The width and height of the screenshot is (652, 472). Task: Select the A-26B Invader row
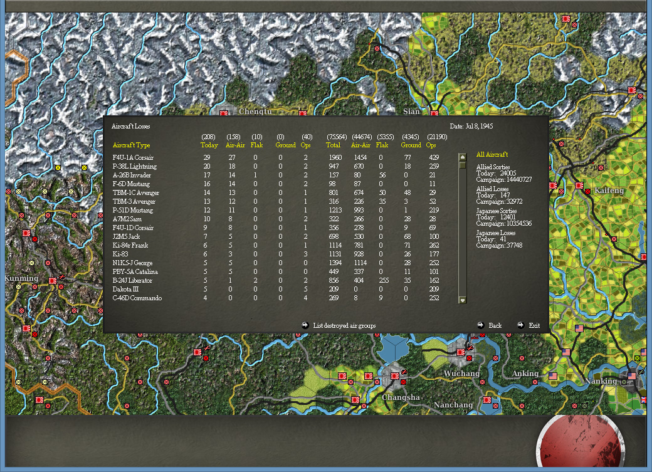(276, 175)
